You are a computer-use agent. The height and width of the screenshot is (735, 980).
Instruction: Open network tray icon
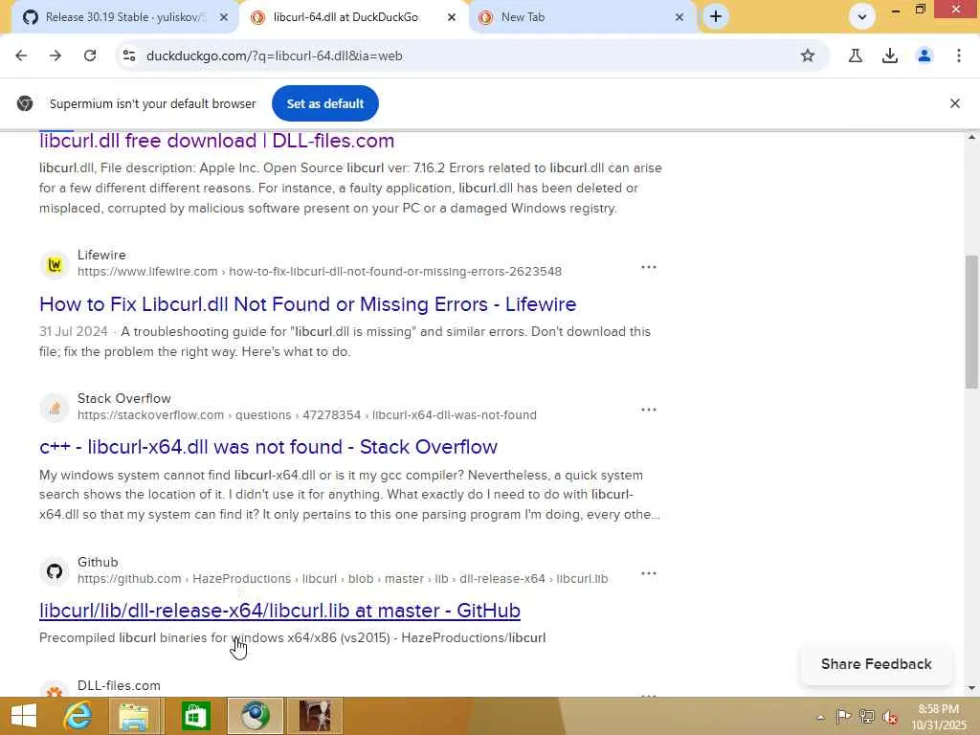pyautogui.click(x=866, y=717)
